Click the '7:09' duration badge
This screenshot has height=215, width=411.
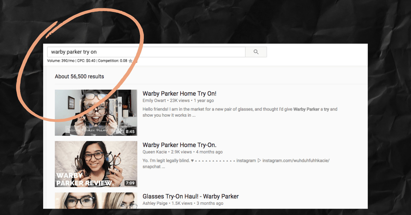coord(130,183)
